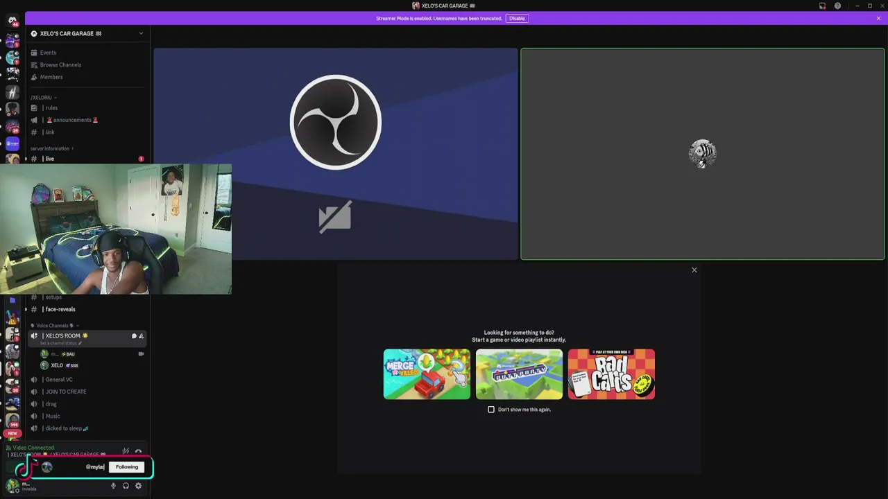This screenshot has width=888, height=499.
Task: Open server icon with 144 badge
Action: coord(12,420)
